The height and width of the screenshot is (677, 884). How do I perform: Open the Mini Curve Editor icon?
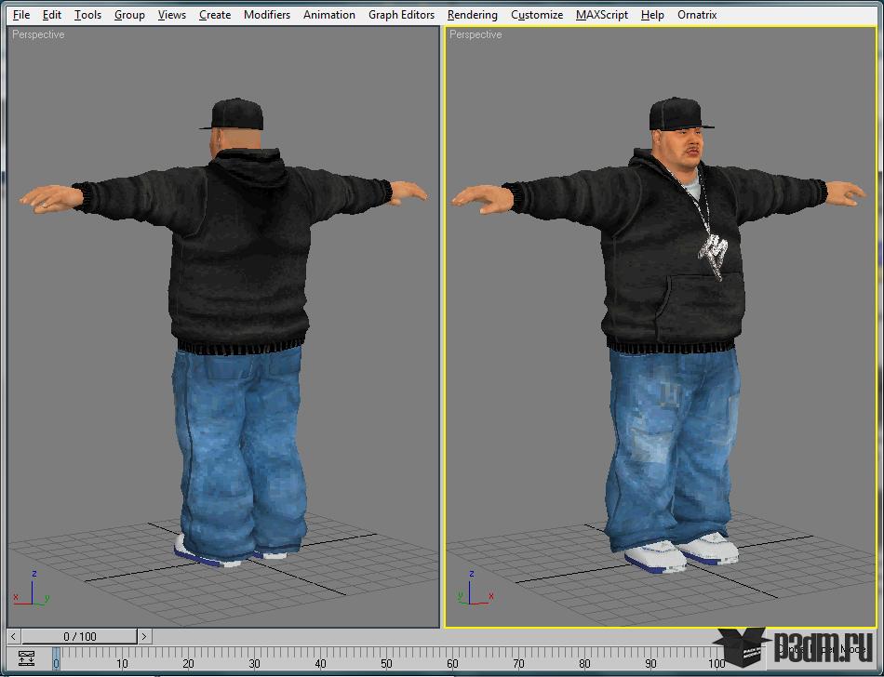[26, 657]
